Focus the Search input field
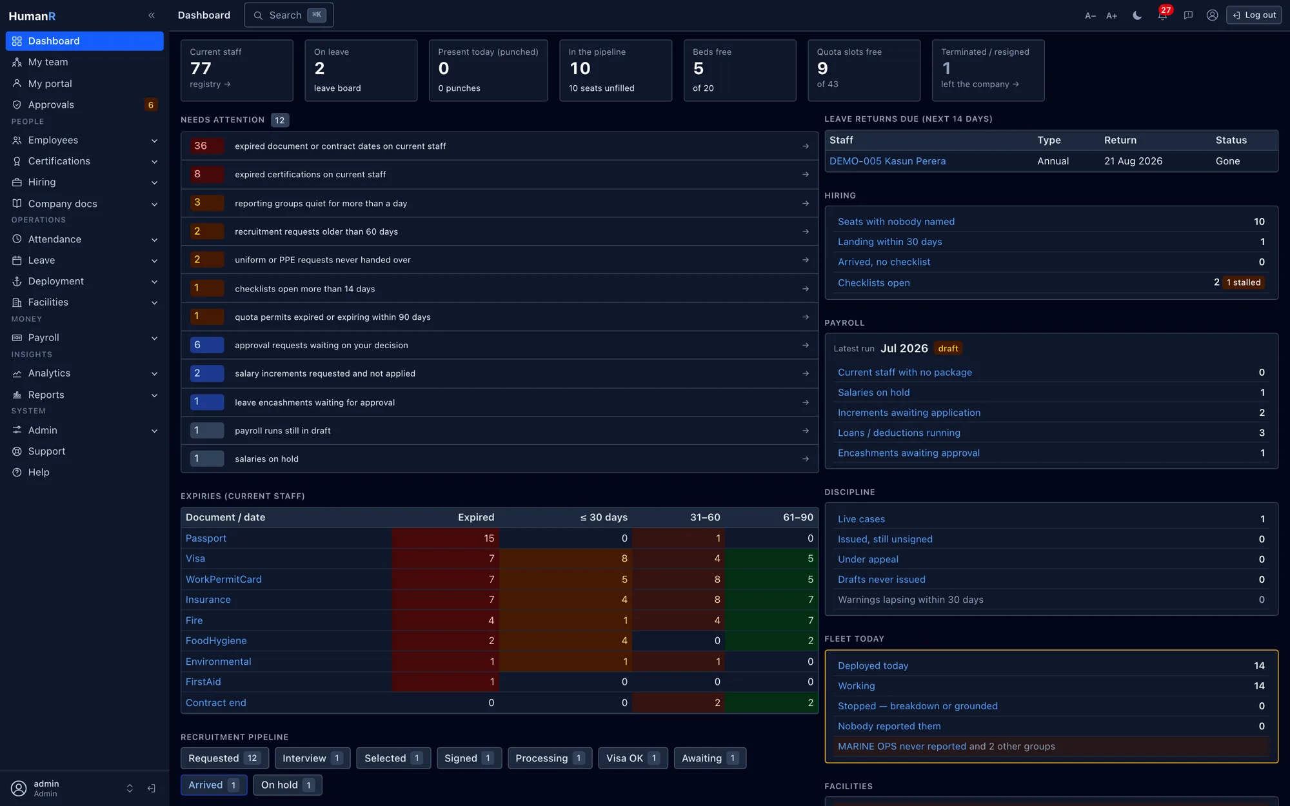 click(289, 15)
